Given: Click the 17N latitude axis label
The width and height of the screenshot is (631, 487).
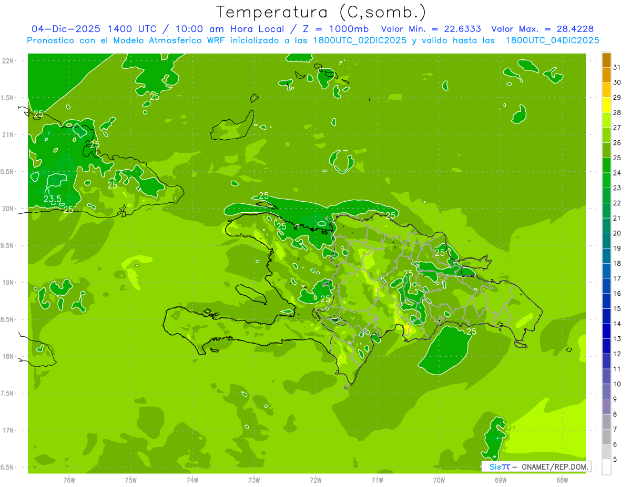Looking at the screenshot, I should point(8,430).
